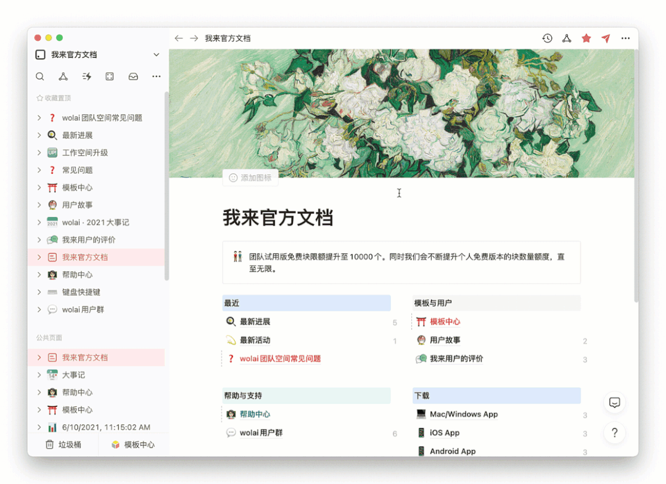Screen dimensions: 666x484
Task: Click the workspace logo icon
Action: pyautogui.click(x=40, y=55)
